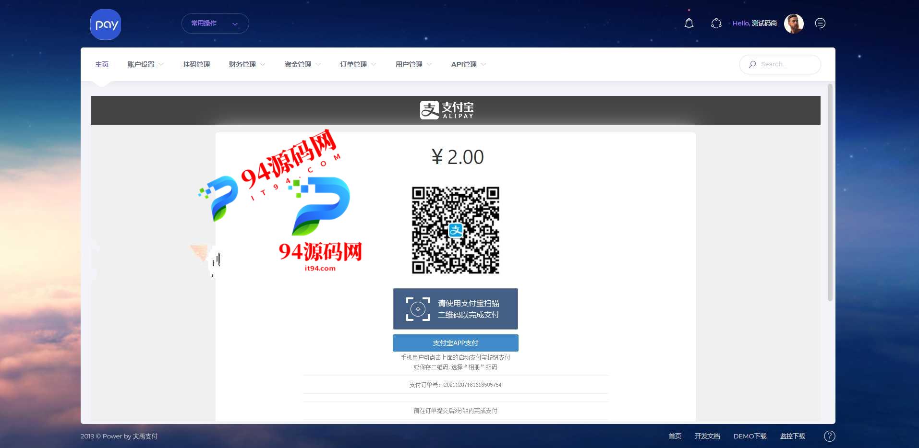Open the hamburger menu icon in the header
The image size is (919, 448).
(820, 23)
